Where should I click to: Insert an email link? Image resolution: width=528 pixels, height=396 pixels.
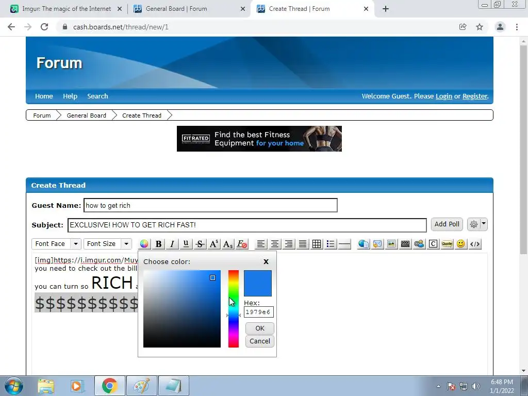tap(377, 244)
